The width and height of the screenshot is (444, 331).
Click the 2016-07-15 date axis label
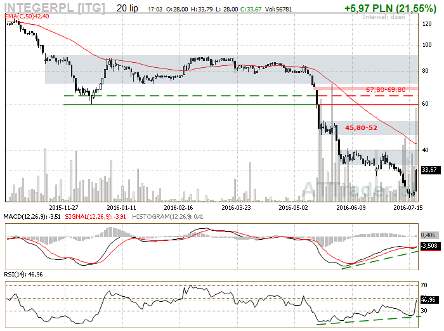tap(408, 207)
